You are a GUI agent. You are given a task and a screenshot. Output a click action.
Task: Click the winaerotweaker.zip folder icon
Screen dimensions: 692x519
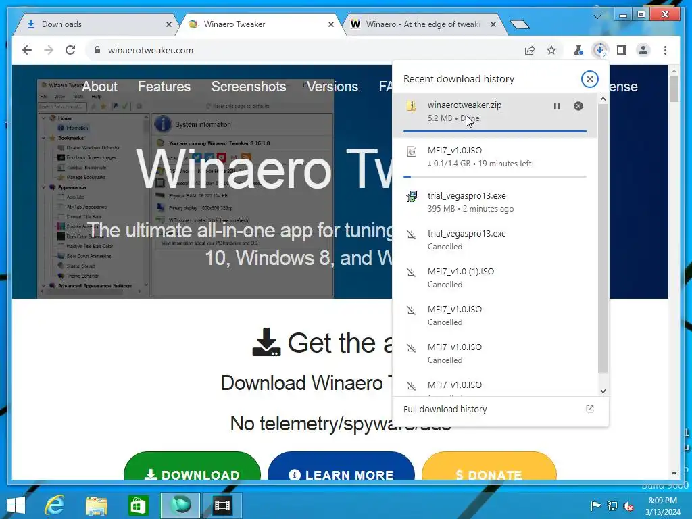tap(412, 106)
